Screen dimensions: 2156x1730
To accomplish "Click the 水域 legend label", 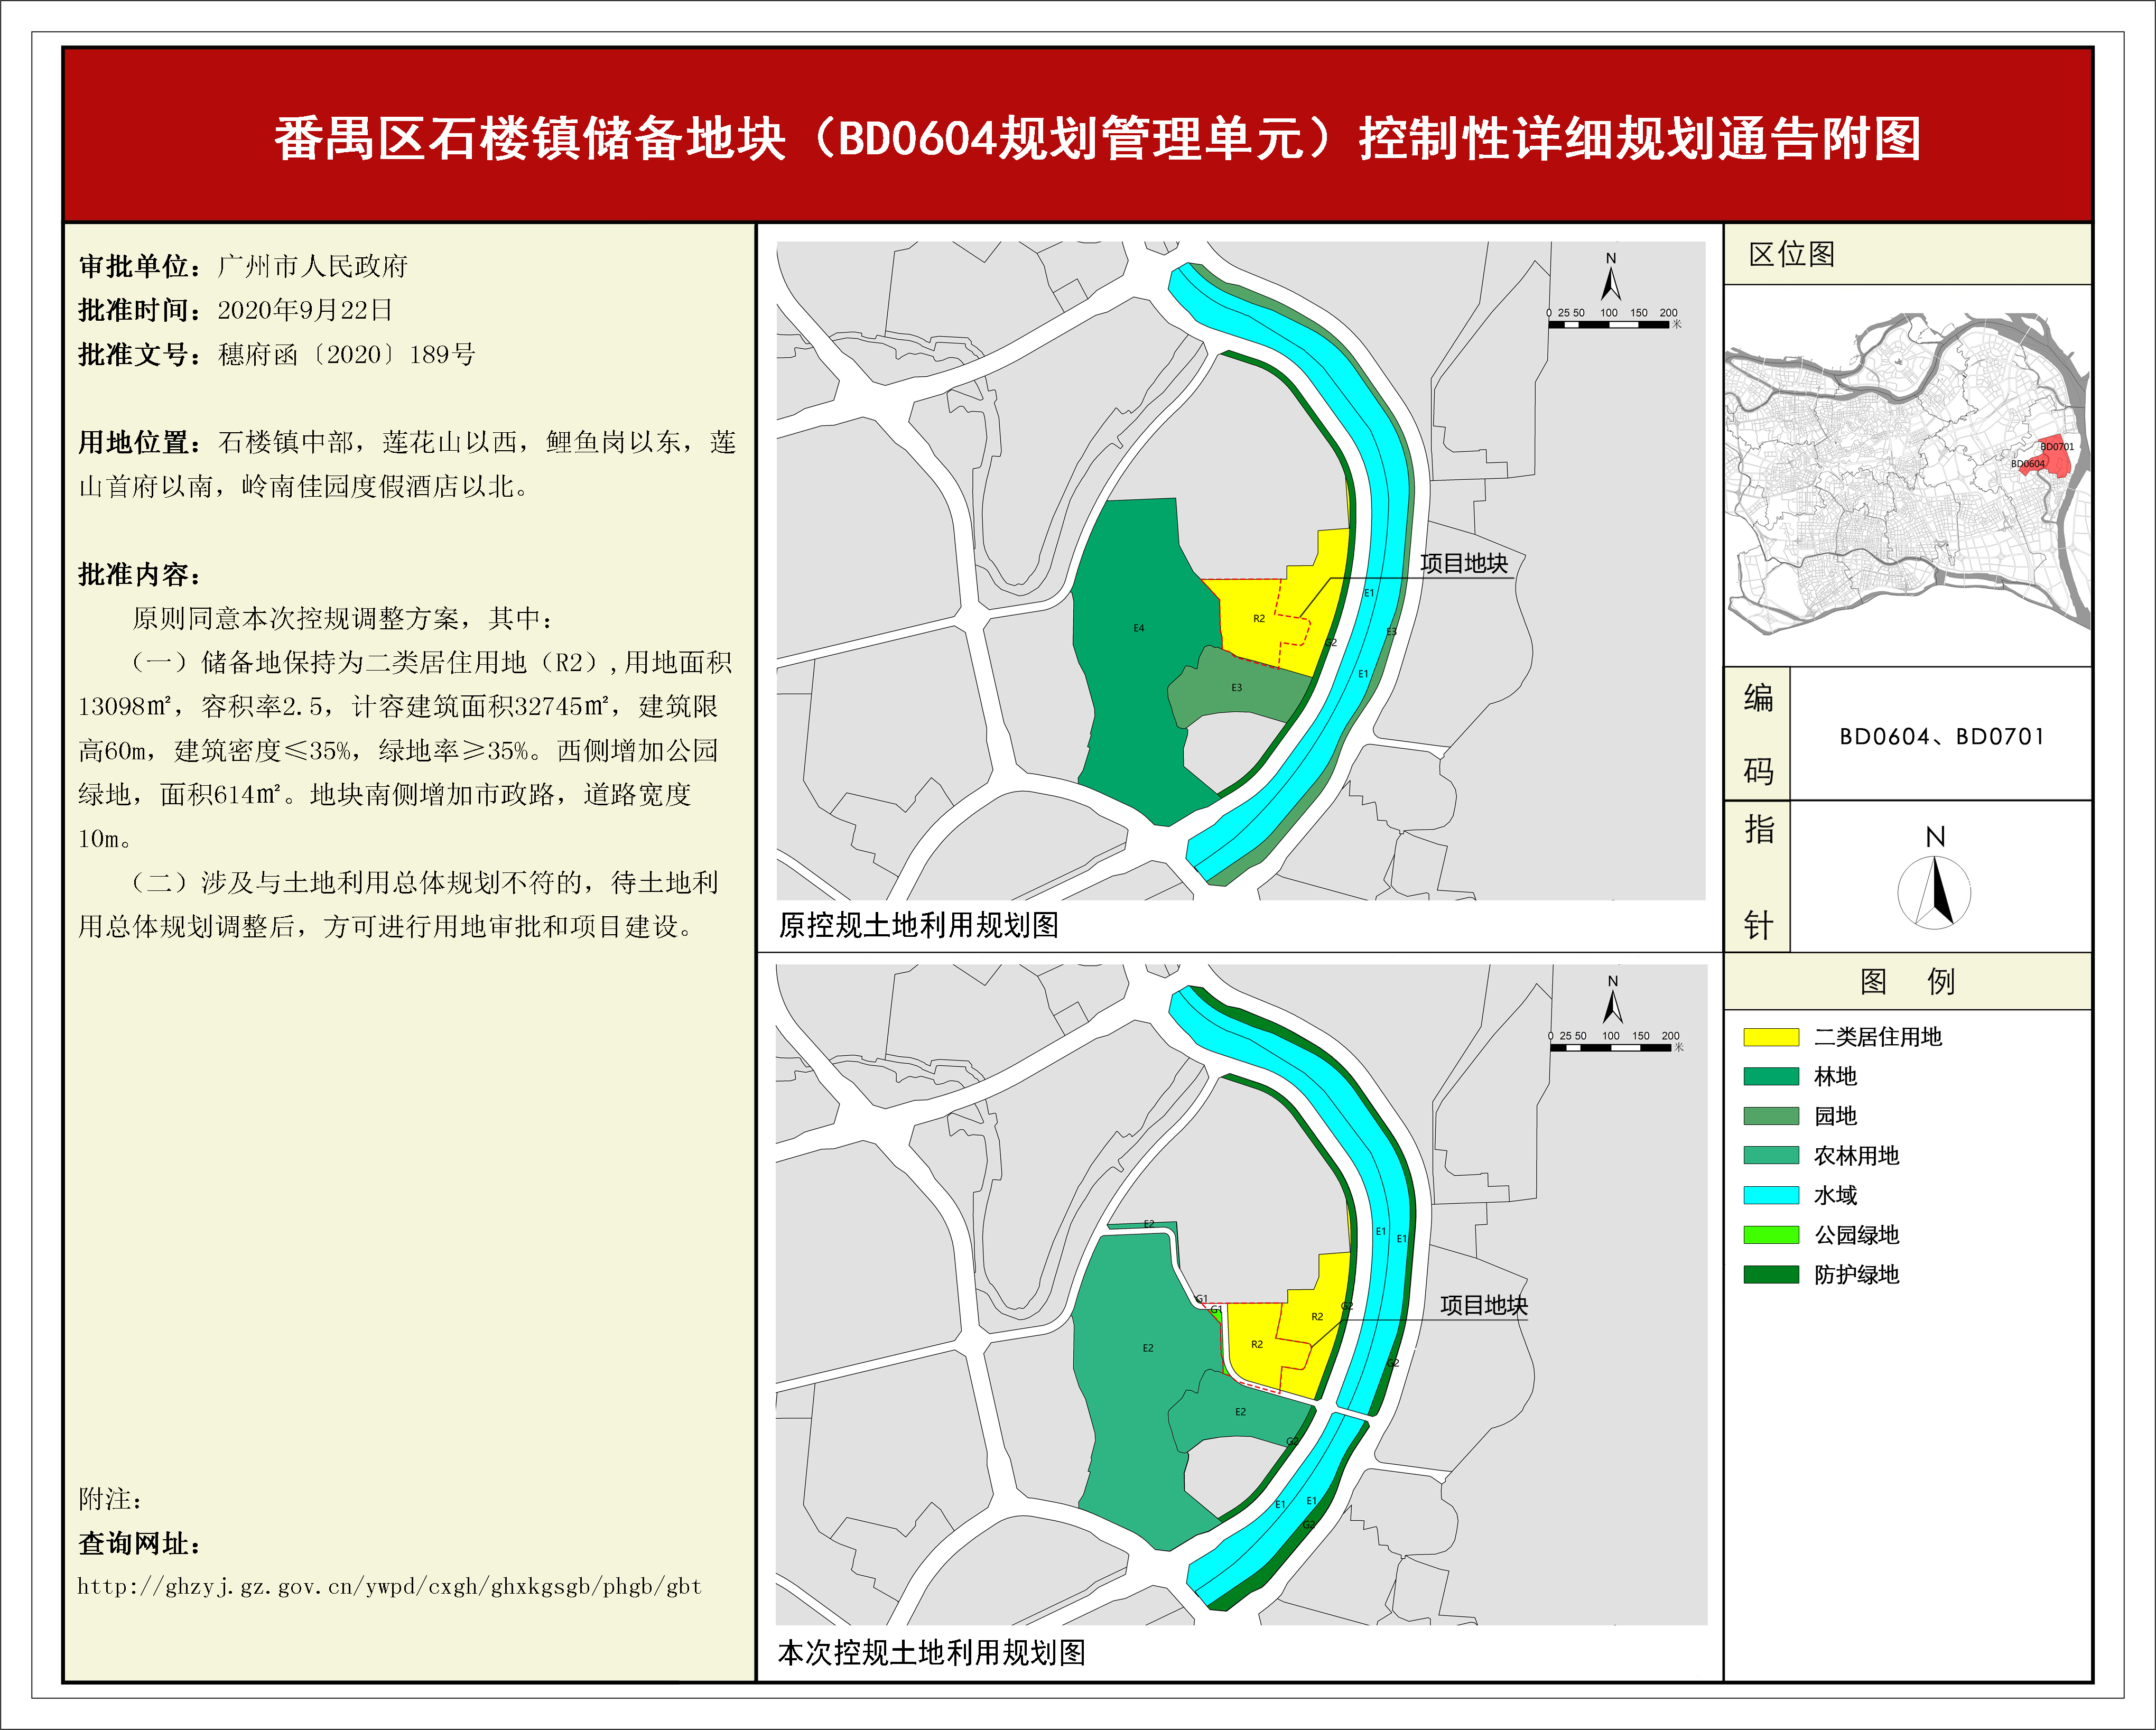I will [1835, 1195].
